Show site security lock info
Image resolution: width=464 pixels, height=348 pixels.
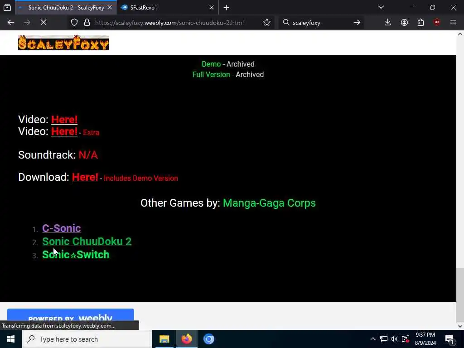tap(87, 23)
